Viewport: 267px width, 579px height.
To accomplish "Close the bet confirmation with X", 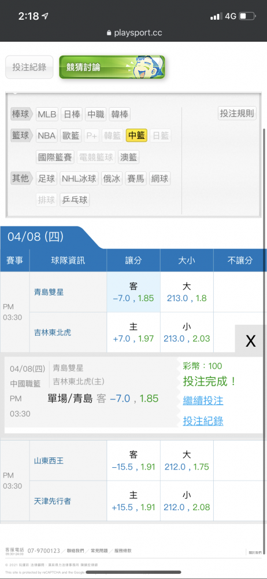I will click(251, 341).
